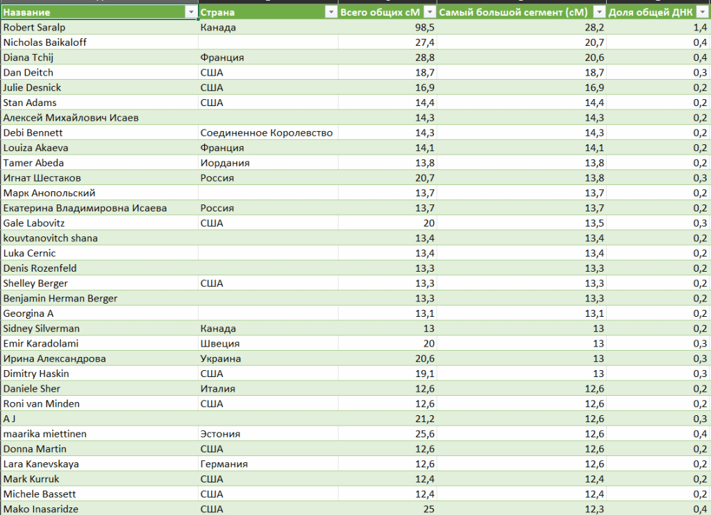Image resolution: width=711 pixels, height=515 pixels.
Task: Select the Швеция country cell
Action: (x=219, y=344)
